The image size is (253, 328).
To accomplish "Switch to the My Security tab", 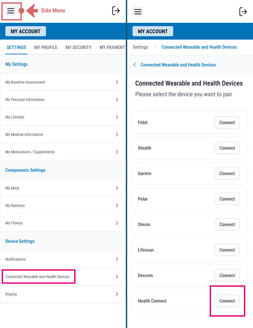I will click(78, 47).
